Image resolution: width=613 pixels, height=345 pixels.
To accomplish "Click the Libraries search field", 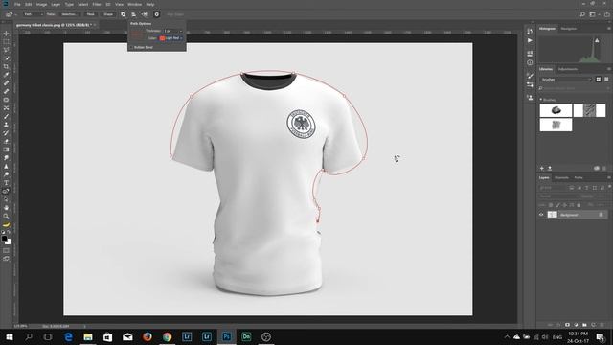I will [574, 88].
